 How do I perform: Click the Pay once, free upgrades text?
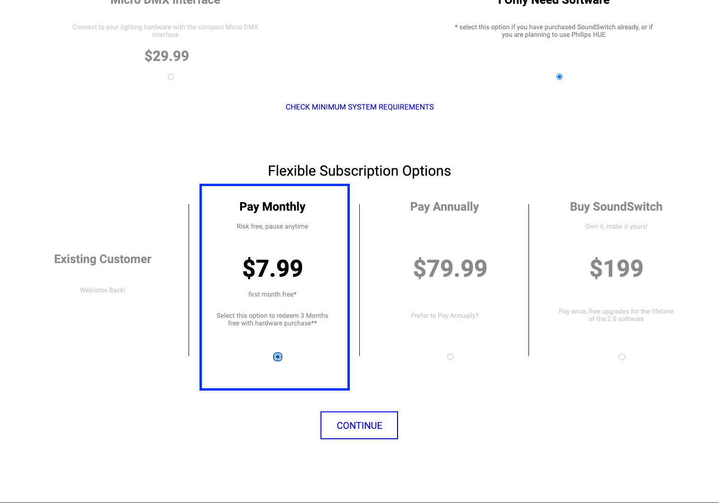click(x=616, y=315)
